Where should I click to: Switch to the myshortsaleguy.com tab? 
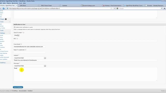tap(92, 5)
